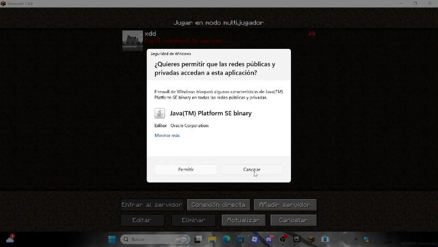
Task: Select the xdd server thumbnail
Action: 133,41
